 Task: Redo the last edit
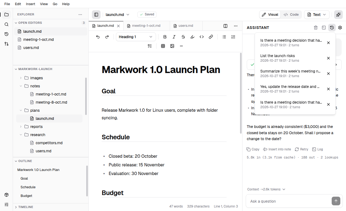click(107, 37)
